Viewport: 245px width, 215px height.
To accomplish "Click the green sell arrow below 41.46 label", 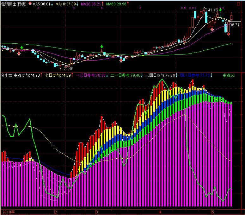I will point(220,10).
